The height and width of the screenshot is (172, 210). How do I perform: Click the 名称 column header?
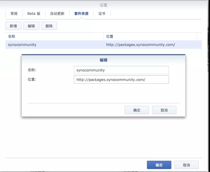[x=54, y=36]
